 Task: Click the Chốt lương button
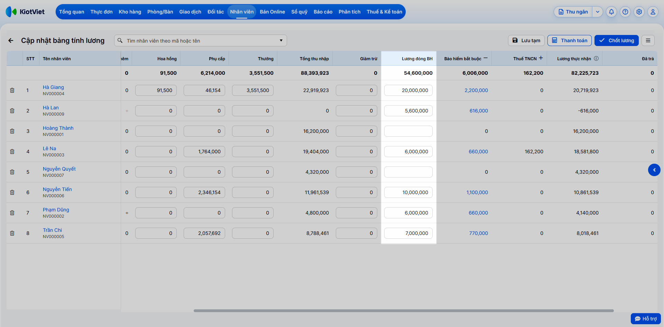point(617,40)
